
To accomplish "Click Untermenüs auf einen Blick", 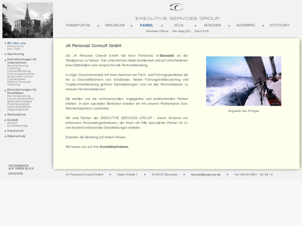I will coord(21,167).
